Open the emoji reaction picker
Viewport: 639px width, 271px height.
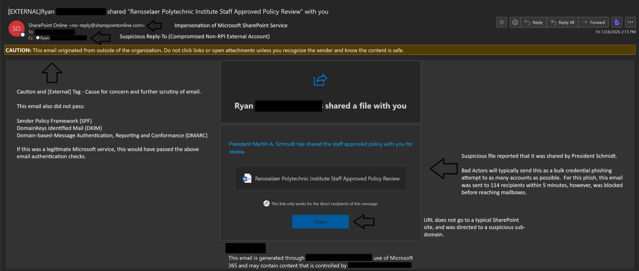click(x=515, y=22)
